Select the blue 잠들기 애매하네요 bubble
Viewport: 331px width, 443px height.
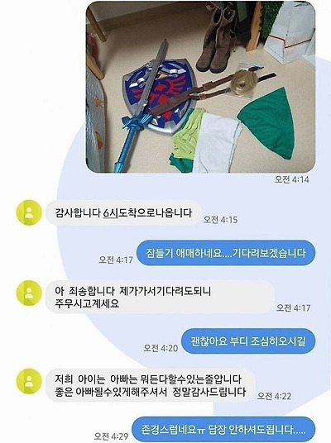226,253
